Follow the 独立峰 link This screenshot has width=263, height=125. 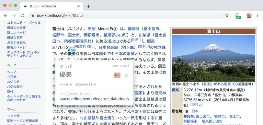[x=160, y=48]
